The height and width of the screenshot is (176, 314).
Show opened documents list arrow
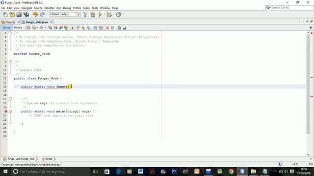(x=307, y=22)
